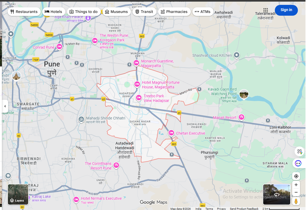306x210 pixels.
Task: Open the Privacy link in footer
Action: [x=221, y=209]
